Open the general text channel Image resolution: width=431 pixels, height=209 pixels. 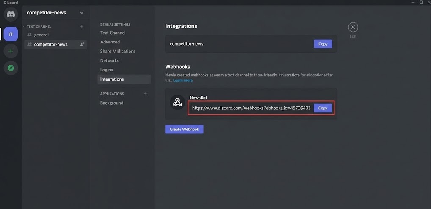(x=41, y=35)
